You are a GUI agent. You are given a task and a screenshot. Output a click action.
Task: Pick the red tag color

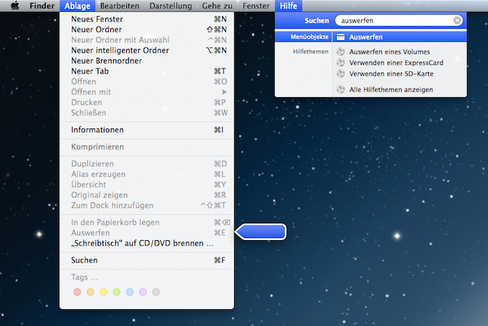click(77, 292)
